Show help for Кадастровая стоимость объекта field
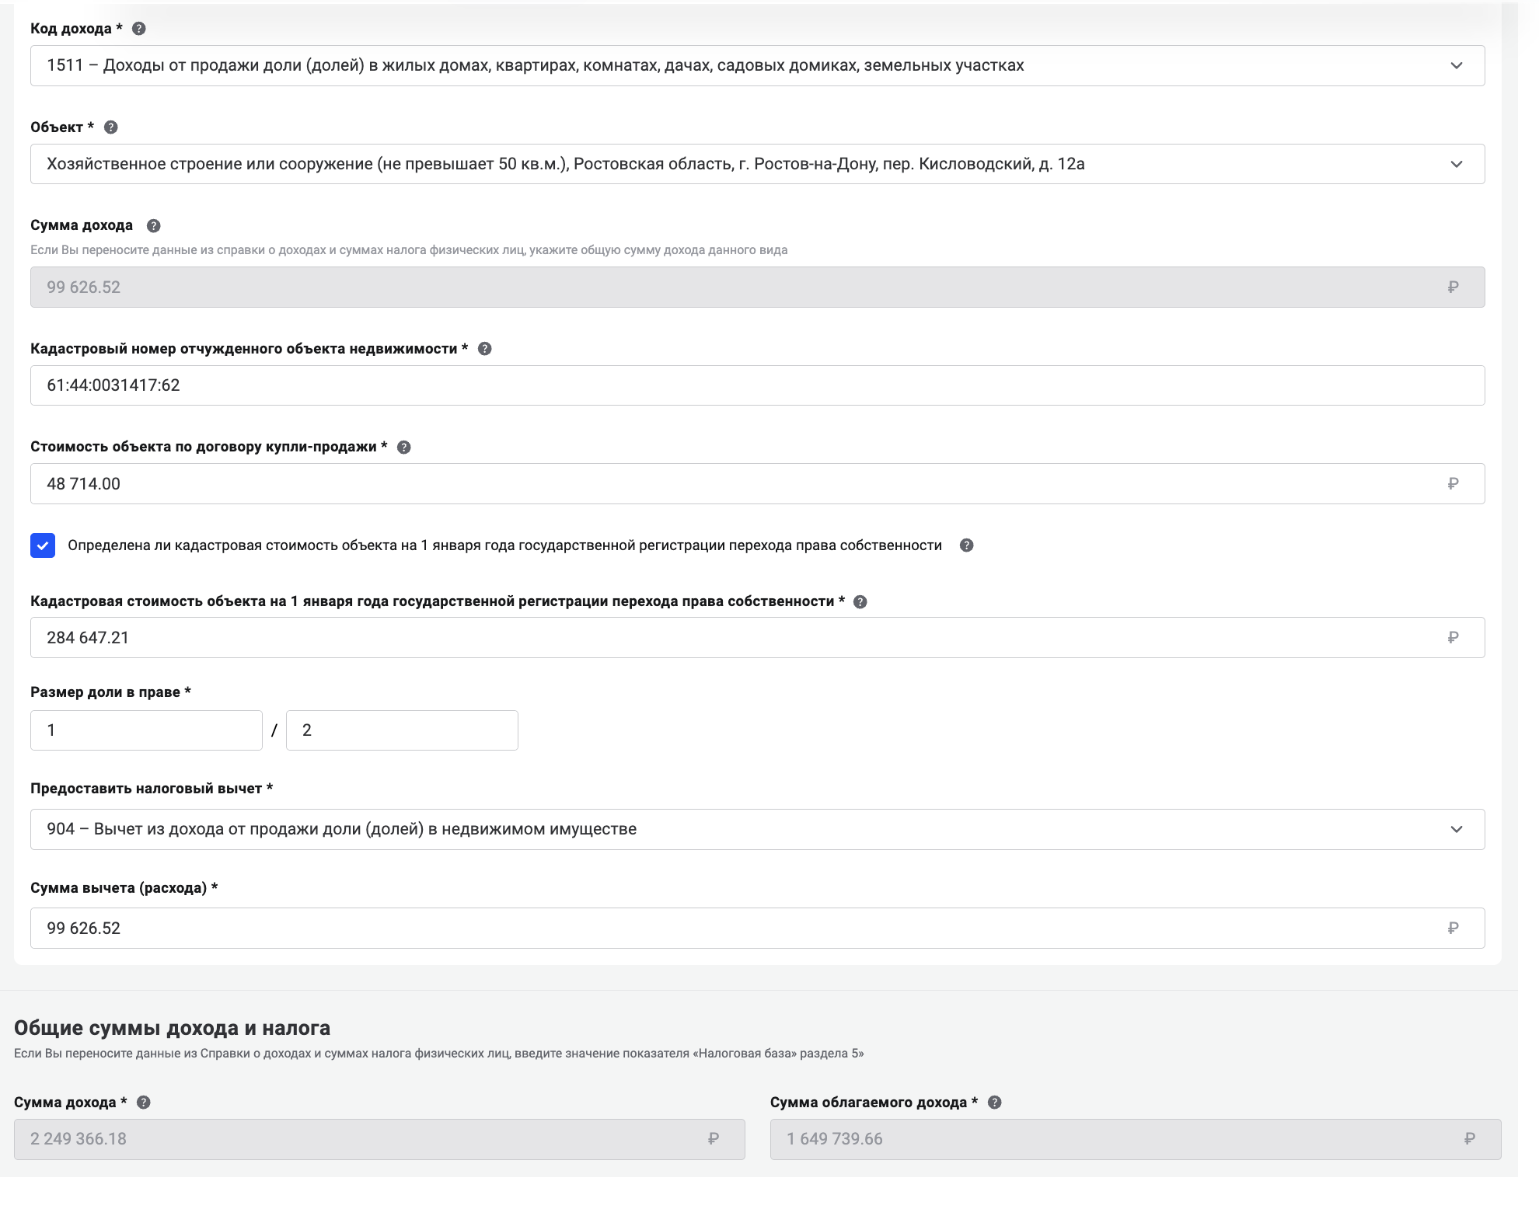This screenshot has width=1539, height=1209. [x=860, y=602]
